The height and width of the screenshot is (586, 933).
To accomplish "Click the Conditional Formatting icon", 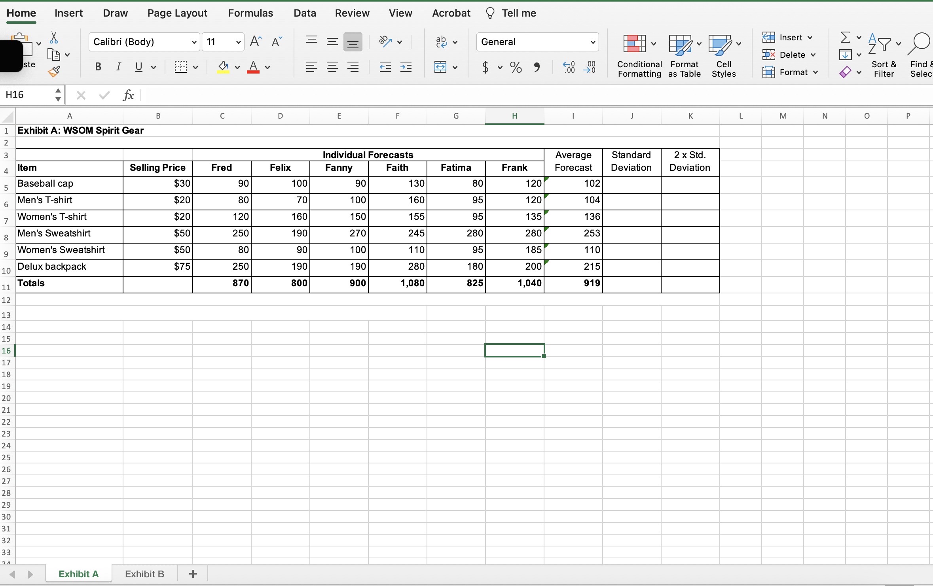I will click(x=635, y=43).
